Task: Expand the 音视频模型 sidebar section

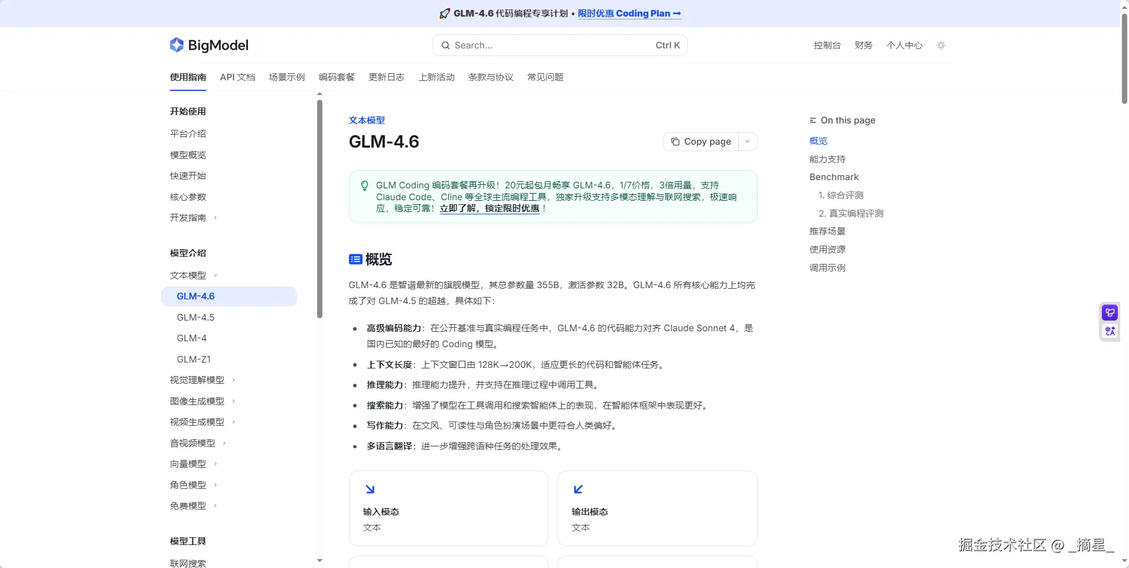Action: [198, 443]
